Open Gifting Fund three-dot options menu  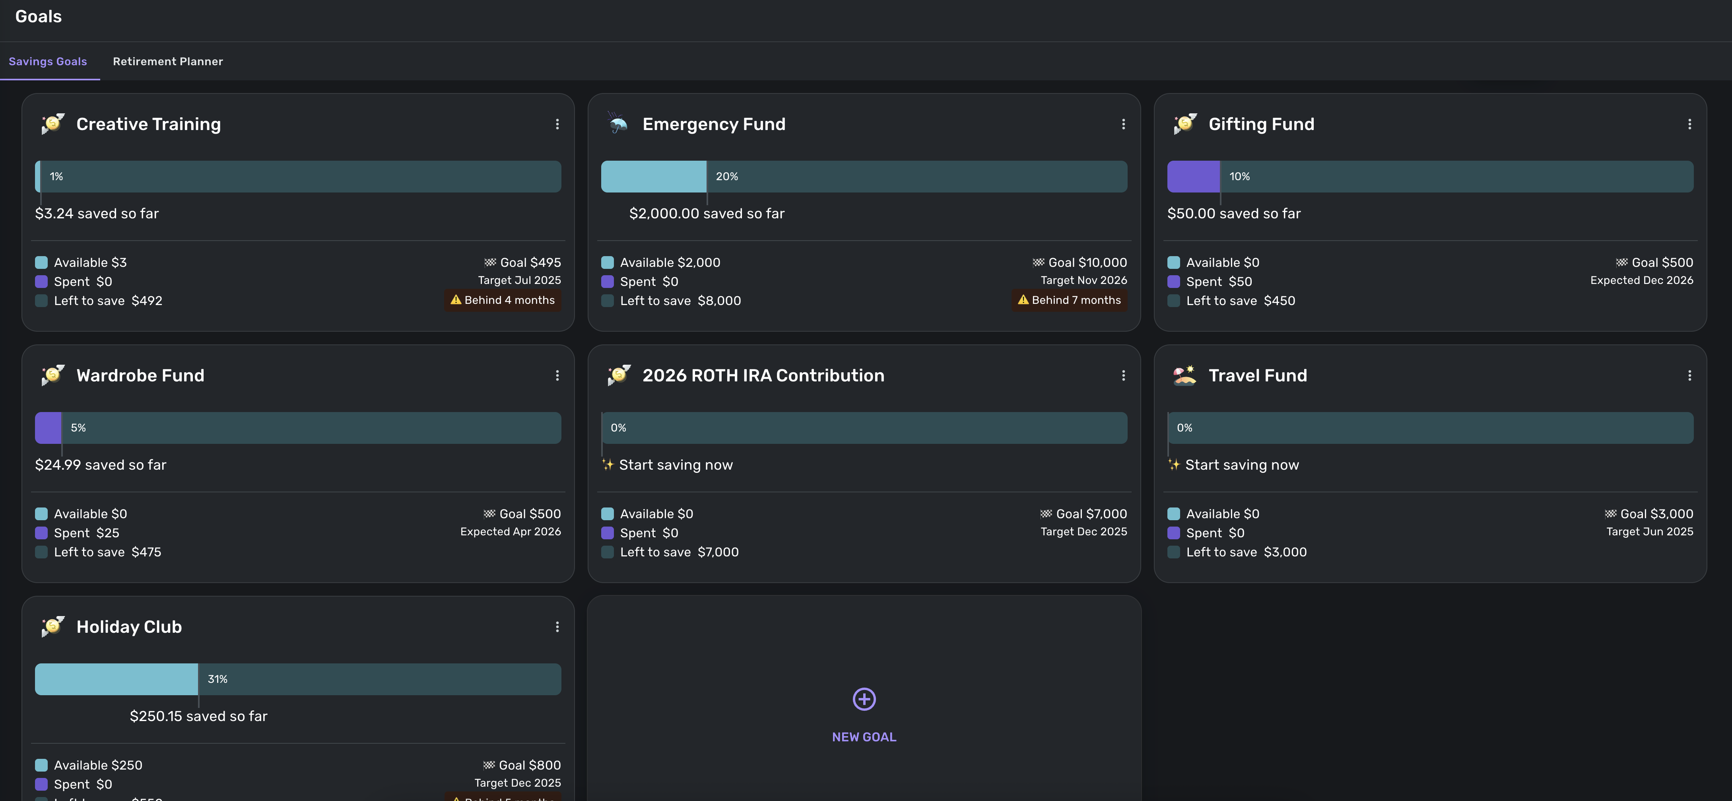coord(1689,124)
